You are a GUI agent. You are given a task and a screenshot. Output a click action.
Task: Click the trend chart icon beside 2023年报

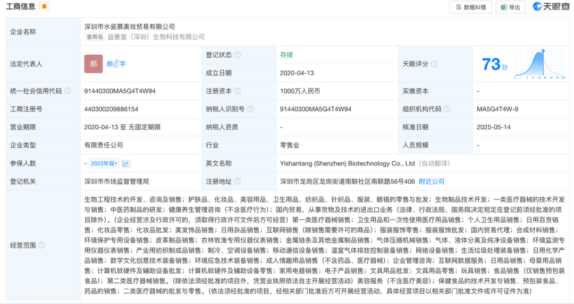[126, 163]
